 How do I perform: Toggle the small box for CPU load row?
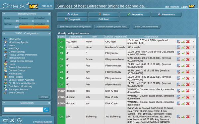pos(193,41)
